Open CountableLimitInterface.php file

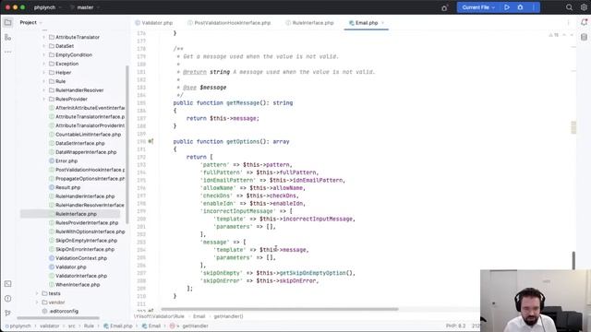89,135
